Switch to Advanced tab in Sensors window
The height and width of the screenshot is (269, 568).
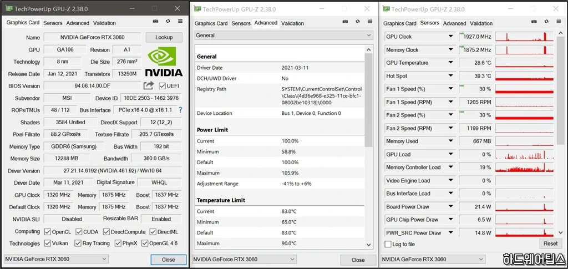click(455, 23)
